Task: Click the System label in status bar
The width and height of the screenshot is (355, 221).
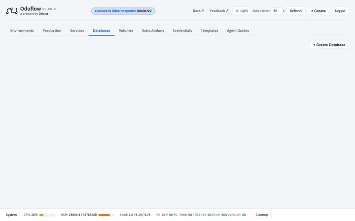Action: (x=11, y=215)
